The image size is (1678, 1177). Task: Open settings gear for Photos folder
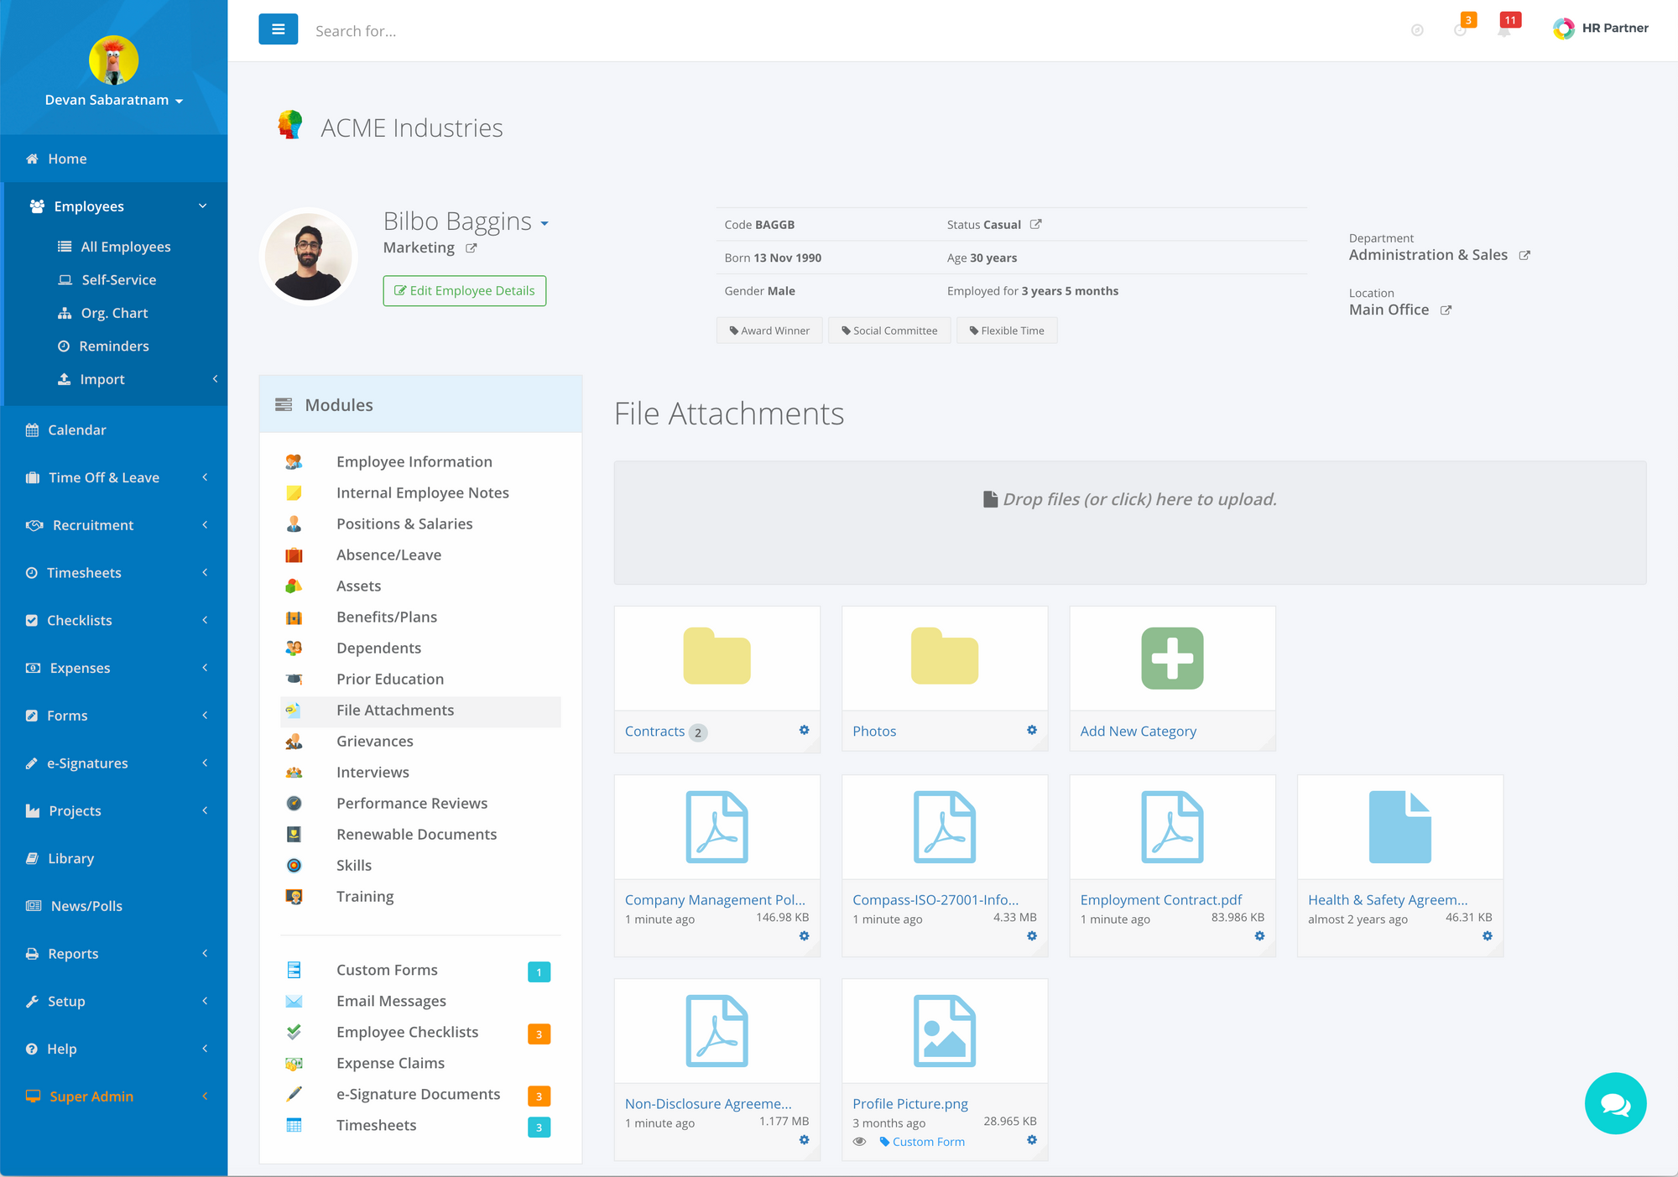click(x=1032, y=731)
